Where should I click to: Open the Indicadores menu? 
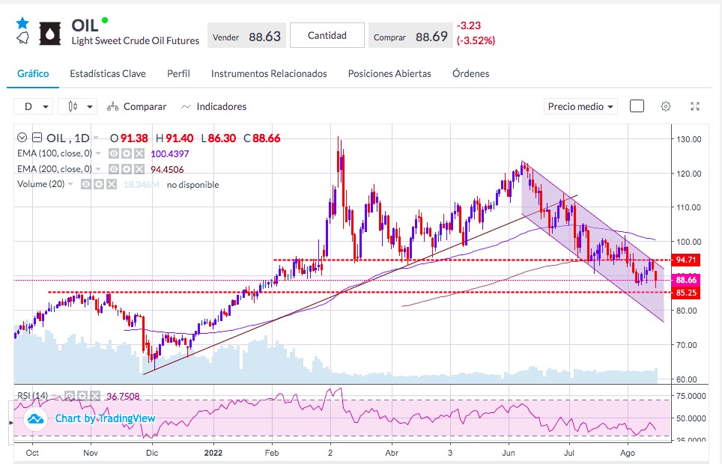[214, 107]
